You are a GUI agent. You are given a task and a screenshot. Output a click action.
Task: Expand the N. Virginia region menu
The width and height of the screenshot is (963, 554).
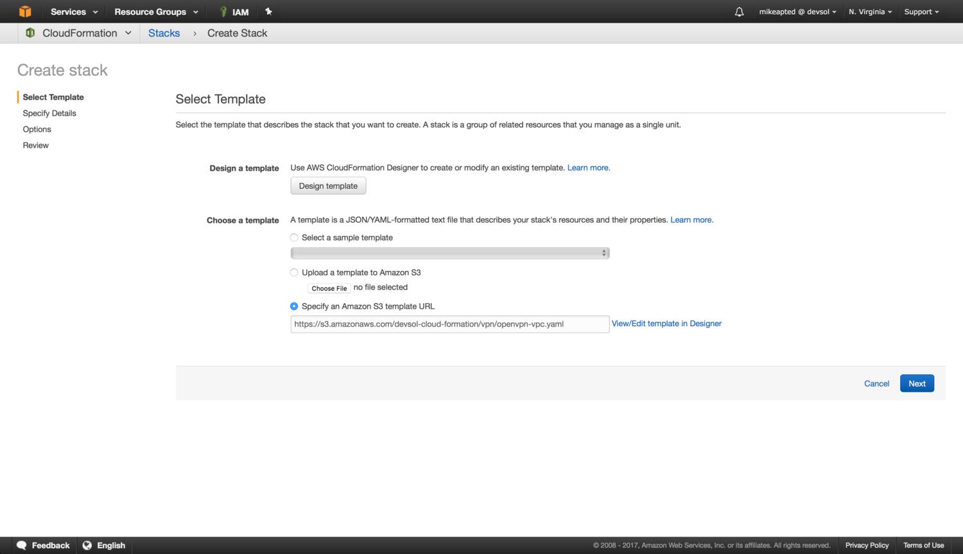870,12
